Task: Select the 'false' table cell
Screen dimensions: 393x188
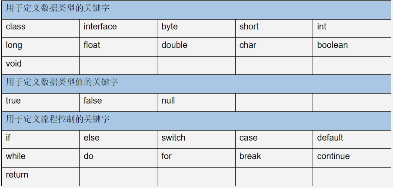Action: 118,102
